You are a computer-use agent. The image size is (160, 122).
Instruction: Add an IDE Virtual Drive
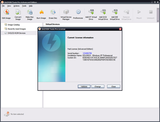click(115, 14)
